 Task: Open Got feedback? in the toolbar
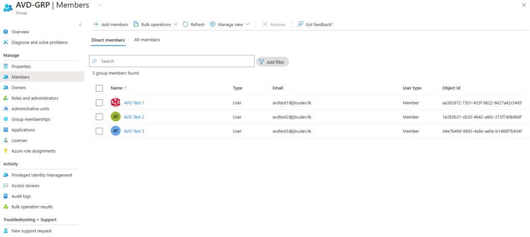[315, 24]
